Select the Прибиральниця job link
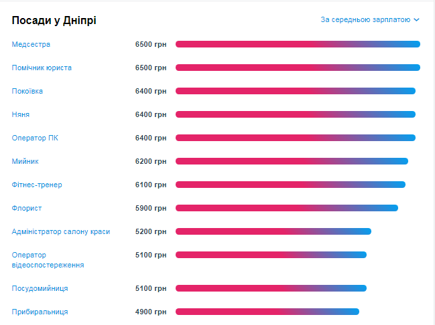The width and height of the screenshot is (435, 325). click(40, 312)
